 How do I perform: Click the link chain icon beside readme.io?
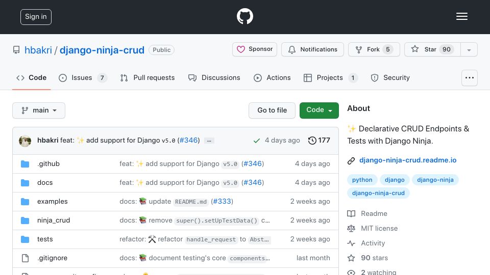(351, 160)
